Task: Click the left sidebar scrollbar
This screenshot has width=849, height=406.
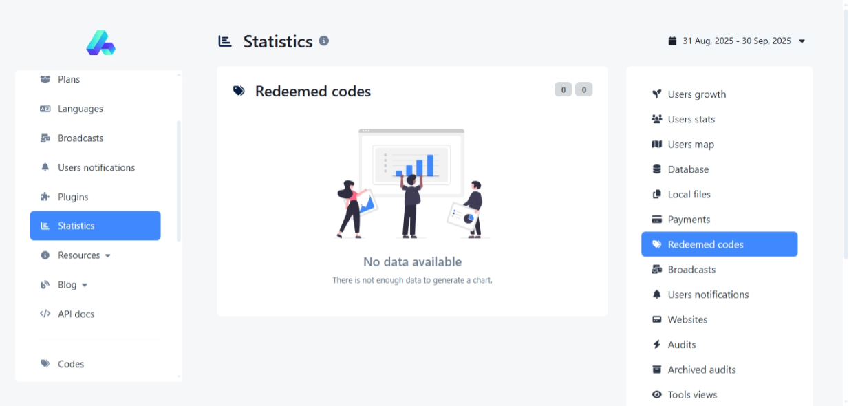Action: pyautogui.click(x=179, y=180)
